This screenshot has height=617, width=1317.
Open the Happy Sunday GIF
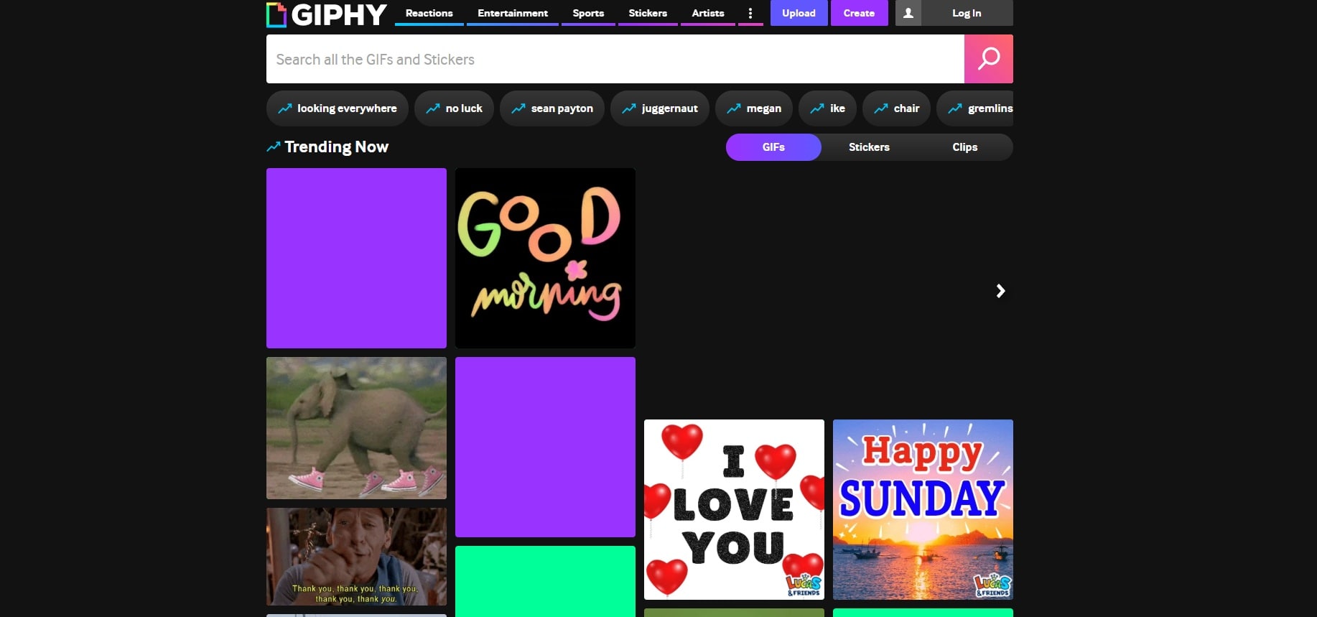(x=923, y=509)
